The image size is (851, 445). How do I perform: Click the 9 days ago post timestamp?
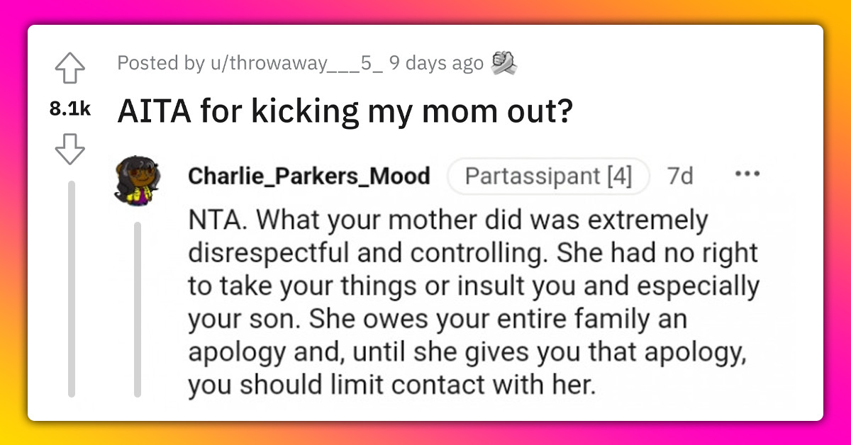435,62
